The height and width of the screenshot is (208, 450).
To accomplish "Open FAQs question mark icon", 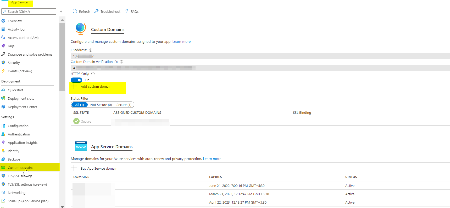I will pyautogui.click(x=127, y=11).
